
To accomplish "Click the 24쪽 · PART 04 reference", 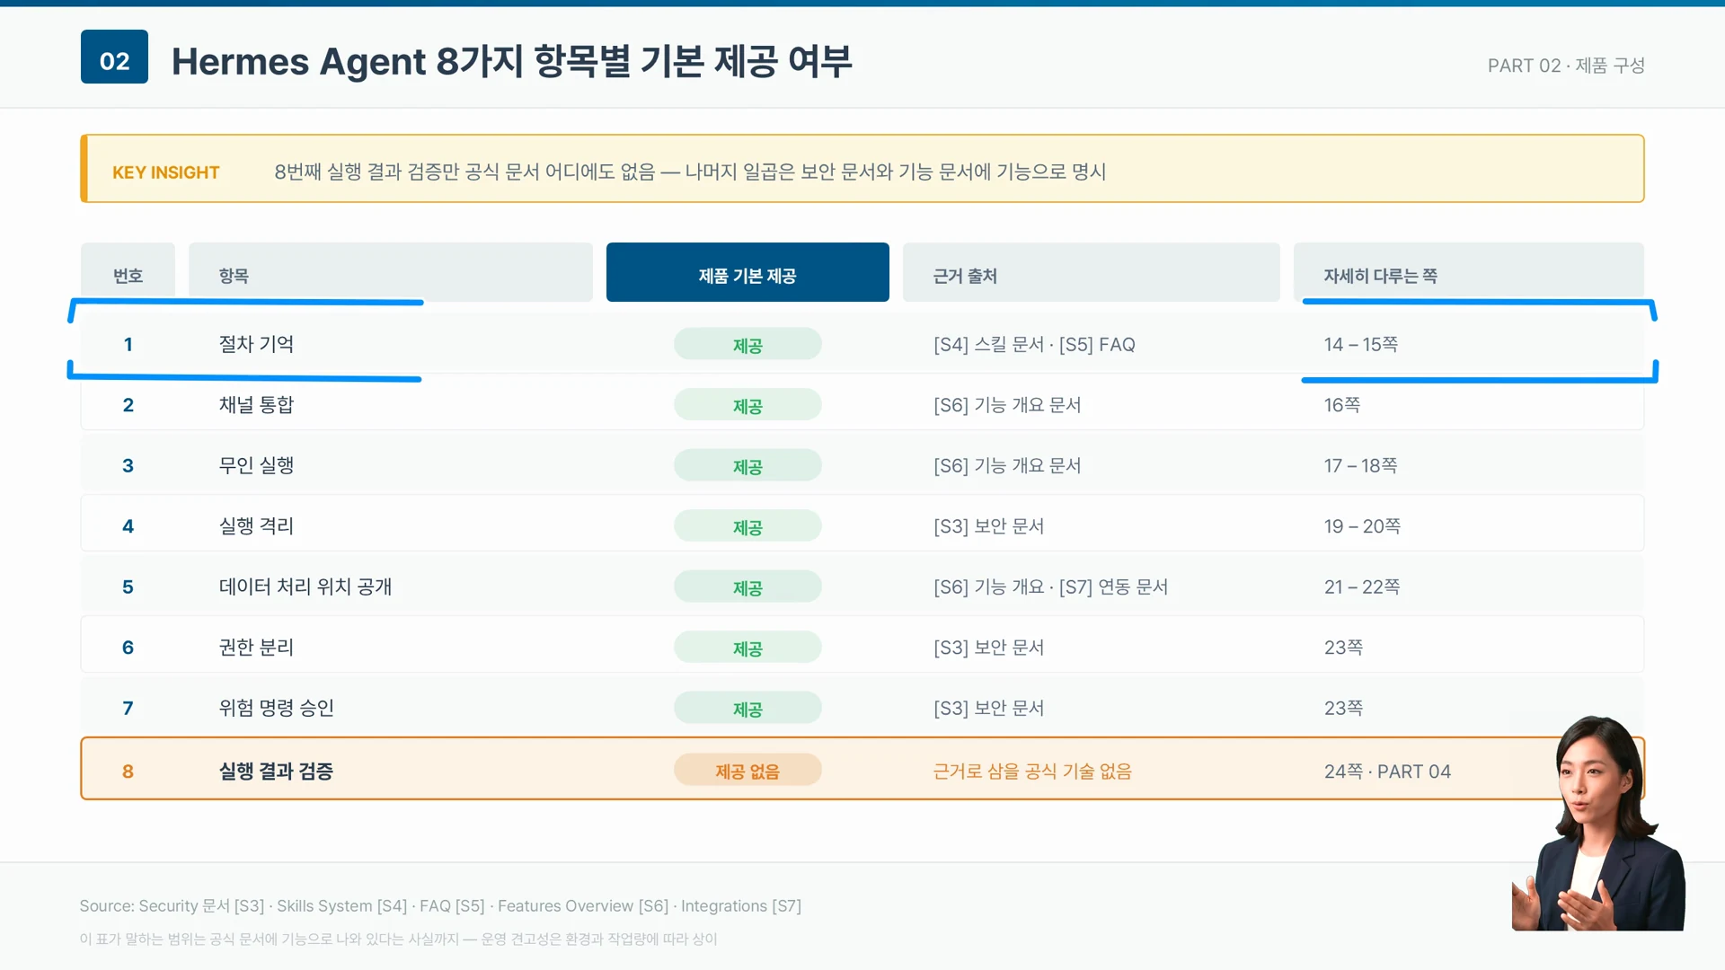I will [x=1387, y=772].
